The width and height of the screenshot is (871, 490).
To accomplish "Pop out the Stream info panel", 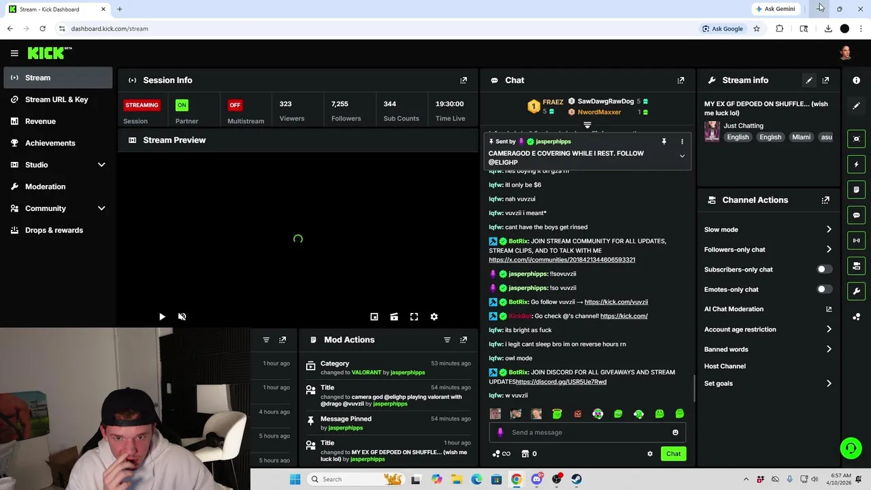I will pyautogui.click(x=825, y=80).
